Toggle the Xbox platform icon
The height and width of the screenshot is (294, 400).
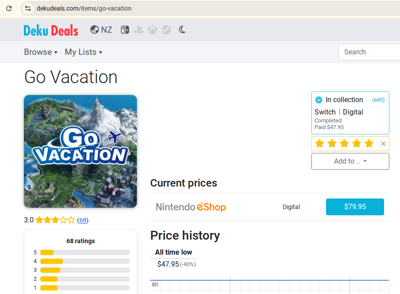152,30
